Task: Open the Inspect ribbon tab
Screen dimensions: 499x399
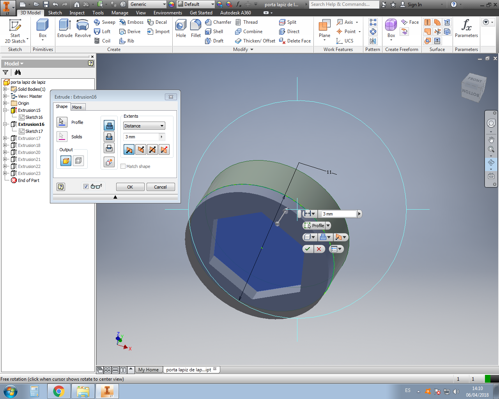Action: tap(77, 13)
